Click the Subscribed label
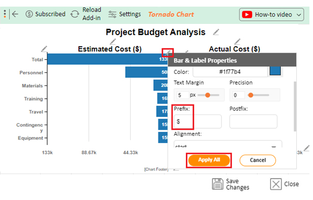The image size is (313, 200). 50,14
